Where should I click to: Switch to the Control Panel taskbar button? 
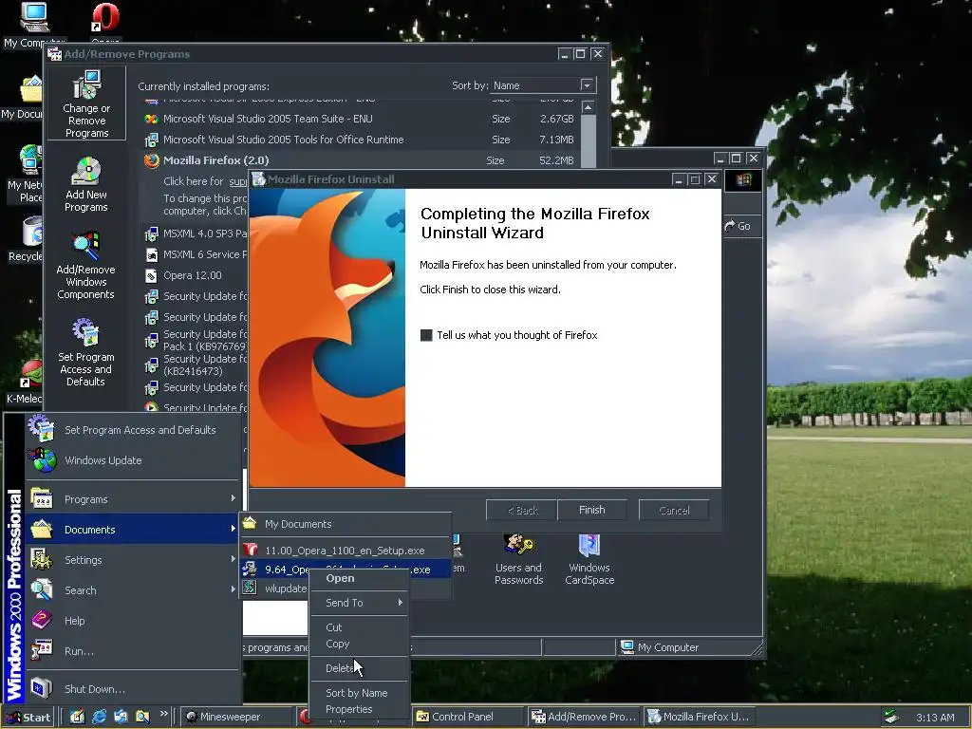469,718
